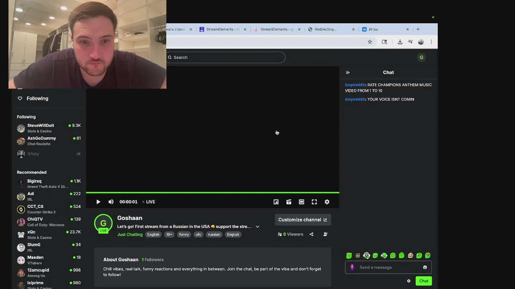Toggle theater mode in the player

point(301,202)
